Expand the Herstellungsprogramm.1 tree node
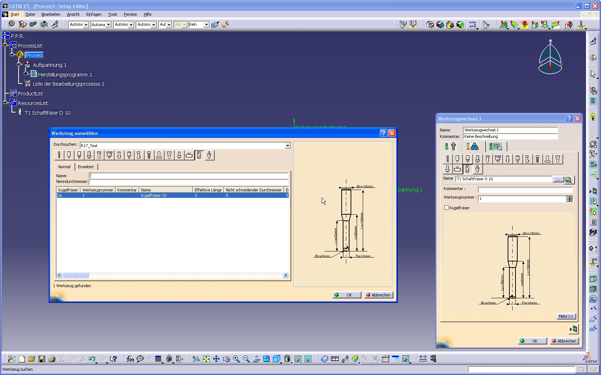Image resolution: width=601 pixels, height=375 pixels. click(26, 74)
